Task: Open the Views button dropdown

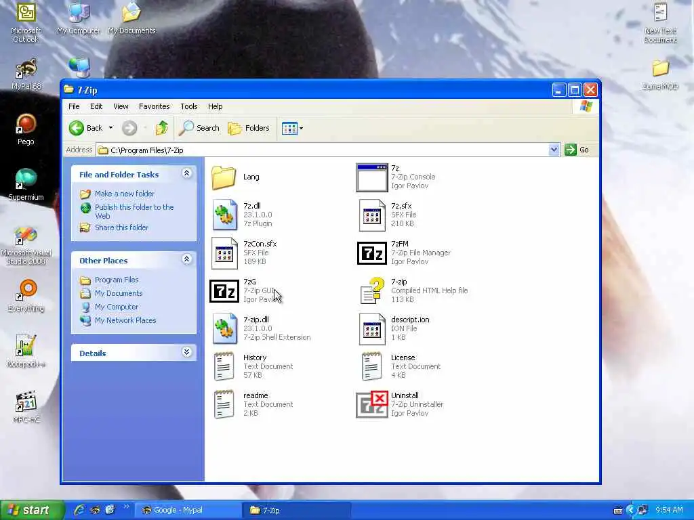Action: [301, 128]
